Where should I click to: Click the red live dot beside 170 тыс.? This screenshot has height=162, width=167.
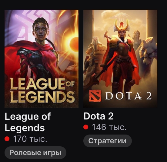pos(7,139)
